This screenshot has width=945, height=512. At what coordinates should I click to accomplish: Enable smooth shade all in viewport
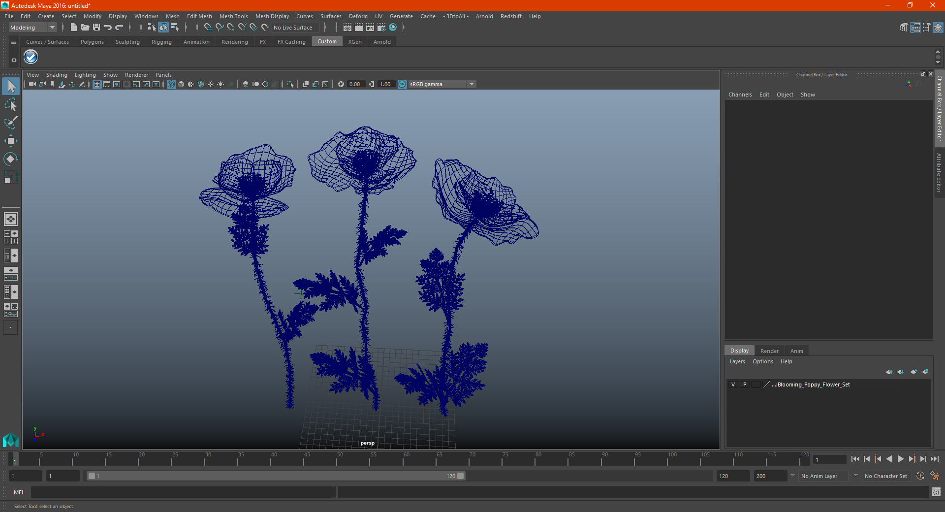coord(181,84)
